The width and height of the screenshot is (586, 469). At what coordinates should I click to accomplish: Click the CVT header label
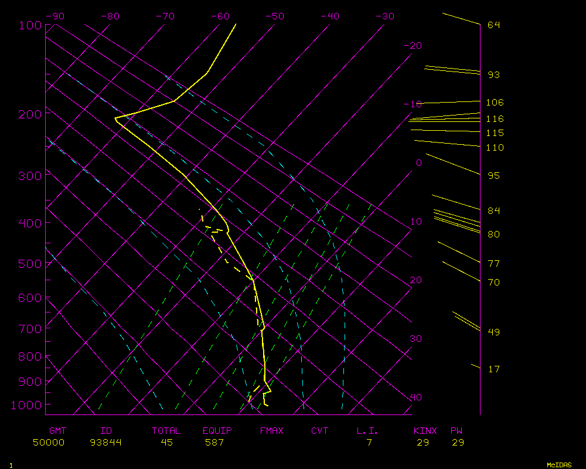(319, 431)
